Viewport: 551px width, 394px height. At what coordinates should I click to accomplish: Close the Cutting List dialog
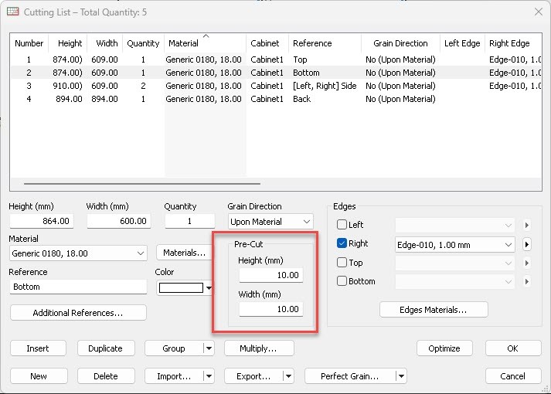pos(538,12)
